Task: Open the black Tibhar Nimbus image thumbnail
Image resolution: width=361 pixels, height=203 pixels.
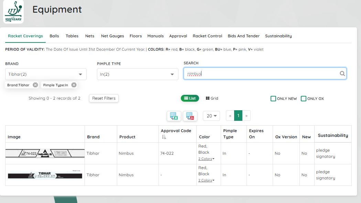Action: pyautogui.click(x=45, y=175)
